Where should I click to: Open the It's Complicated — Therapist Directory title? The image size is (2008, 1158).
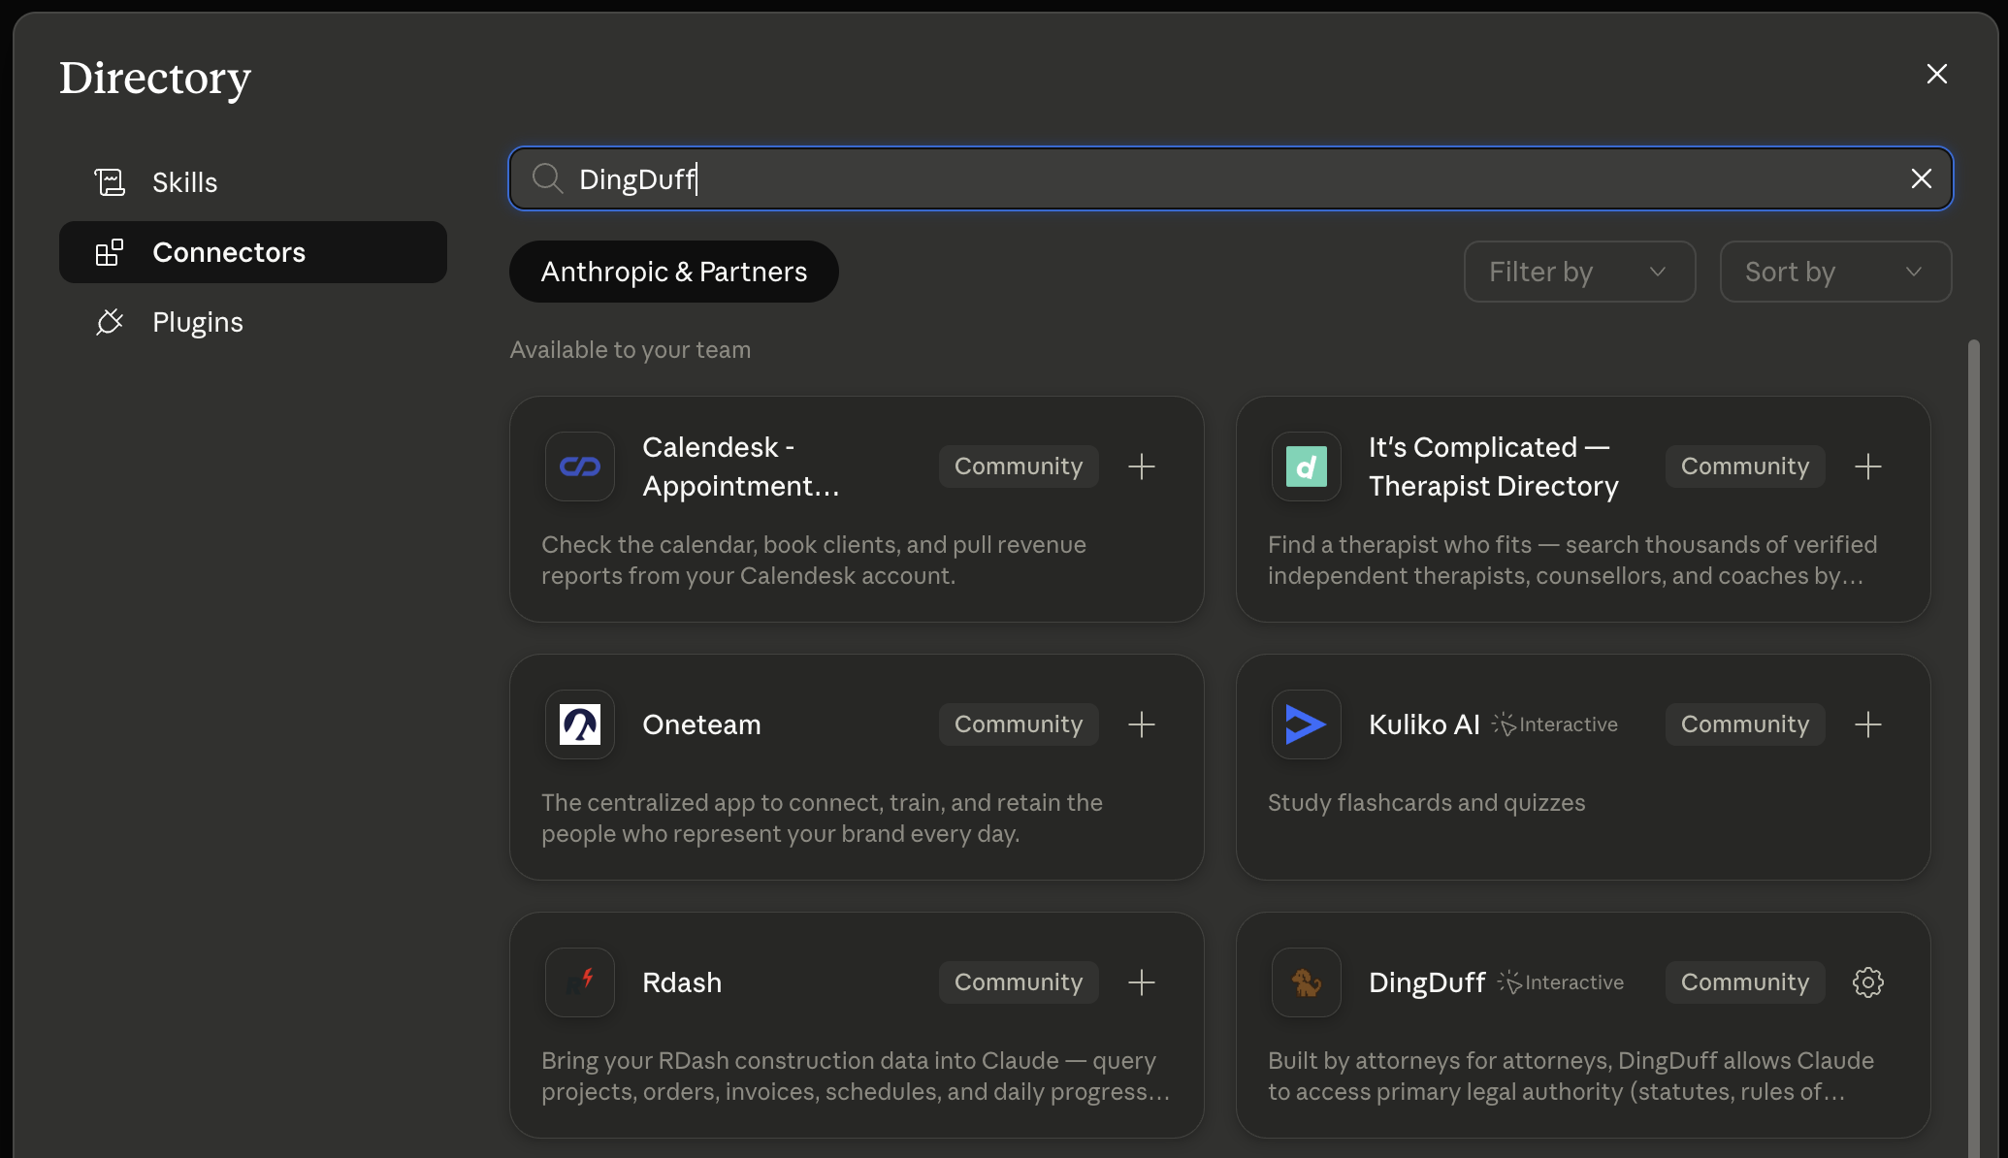[x=1494, y=466]
